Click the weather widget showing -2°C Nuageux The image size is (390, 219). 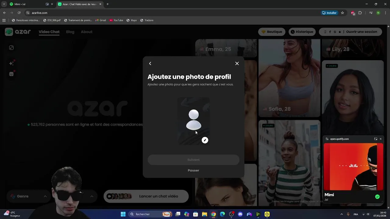[x=12, y=214]
